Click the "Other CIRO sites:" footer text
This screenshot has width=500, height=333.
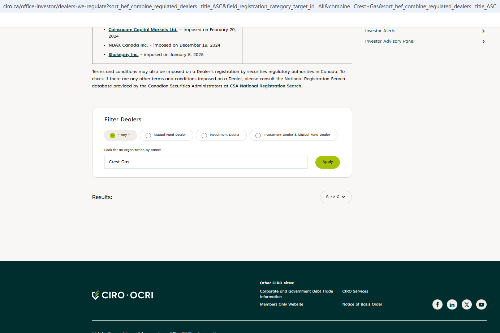point(277,283)
